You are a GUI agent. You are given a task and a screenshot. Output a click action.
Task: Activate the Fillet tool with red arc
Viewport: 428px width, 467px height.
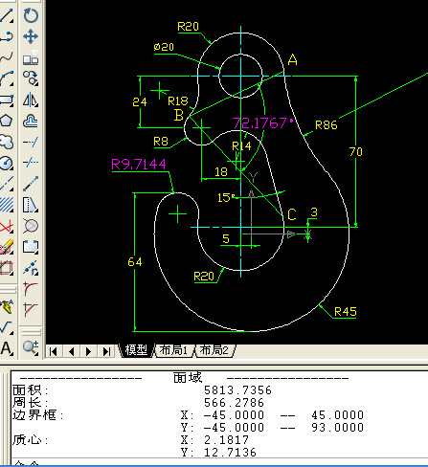click(31, 289)
